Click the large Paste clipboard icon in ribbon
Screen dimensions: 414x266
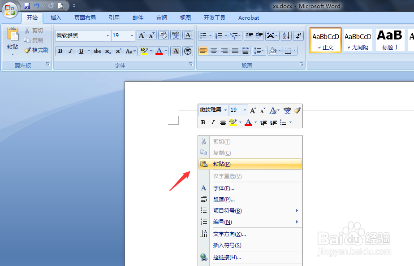[x=13, y=35]
